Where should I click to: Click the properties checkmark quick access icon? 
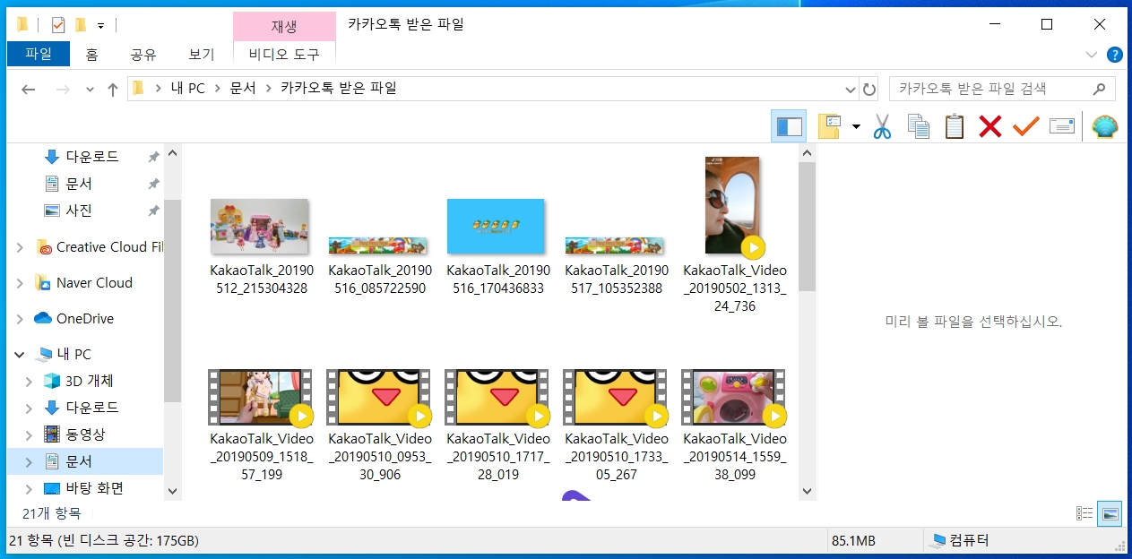coord(58,24)
